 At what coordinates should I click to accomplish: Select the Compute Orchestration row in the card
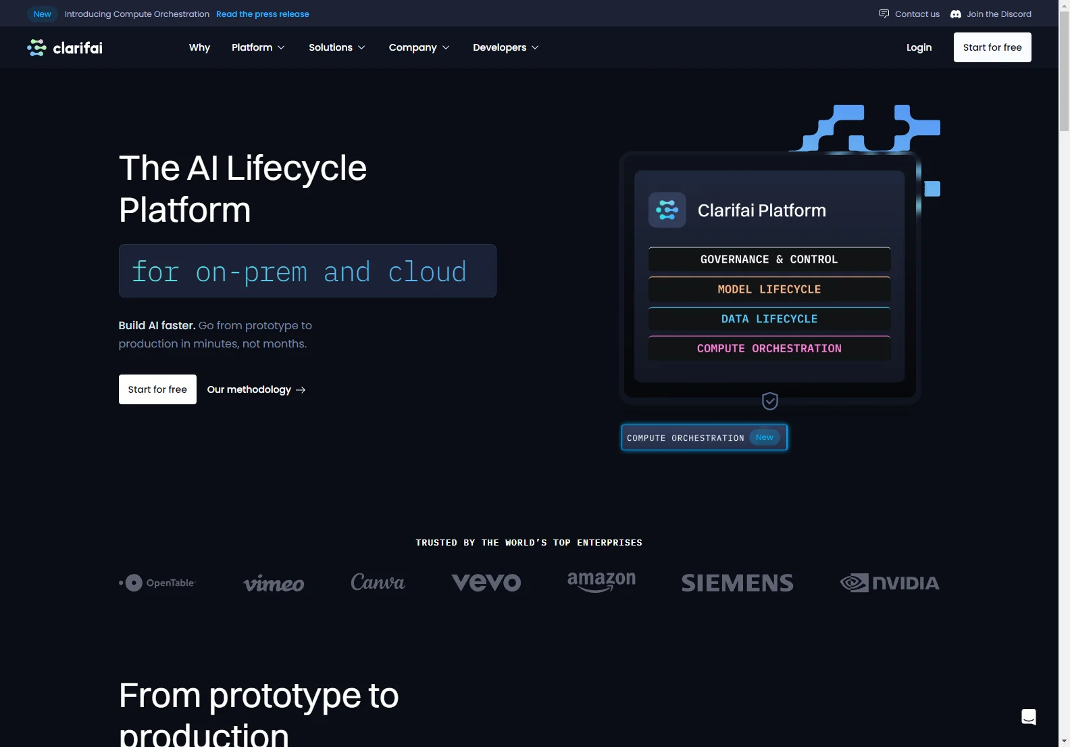tap(769, 348)
